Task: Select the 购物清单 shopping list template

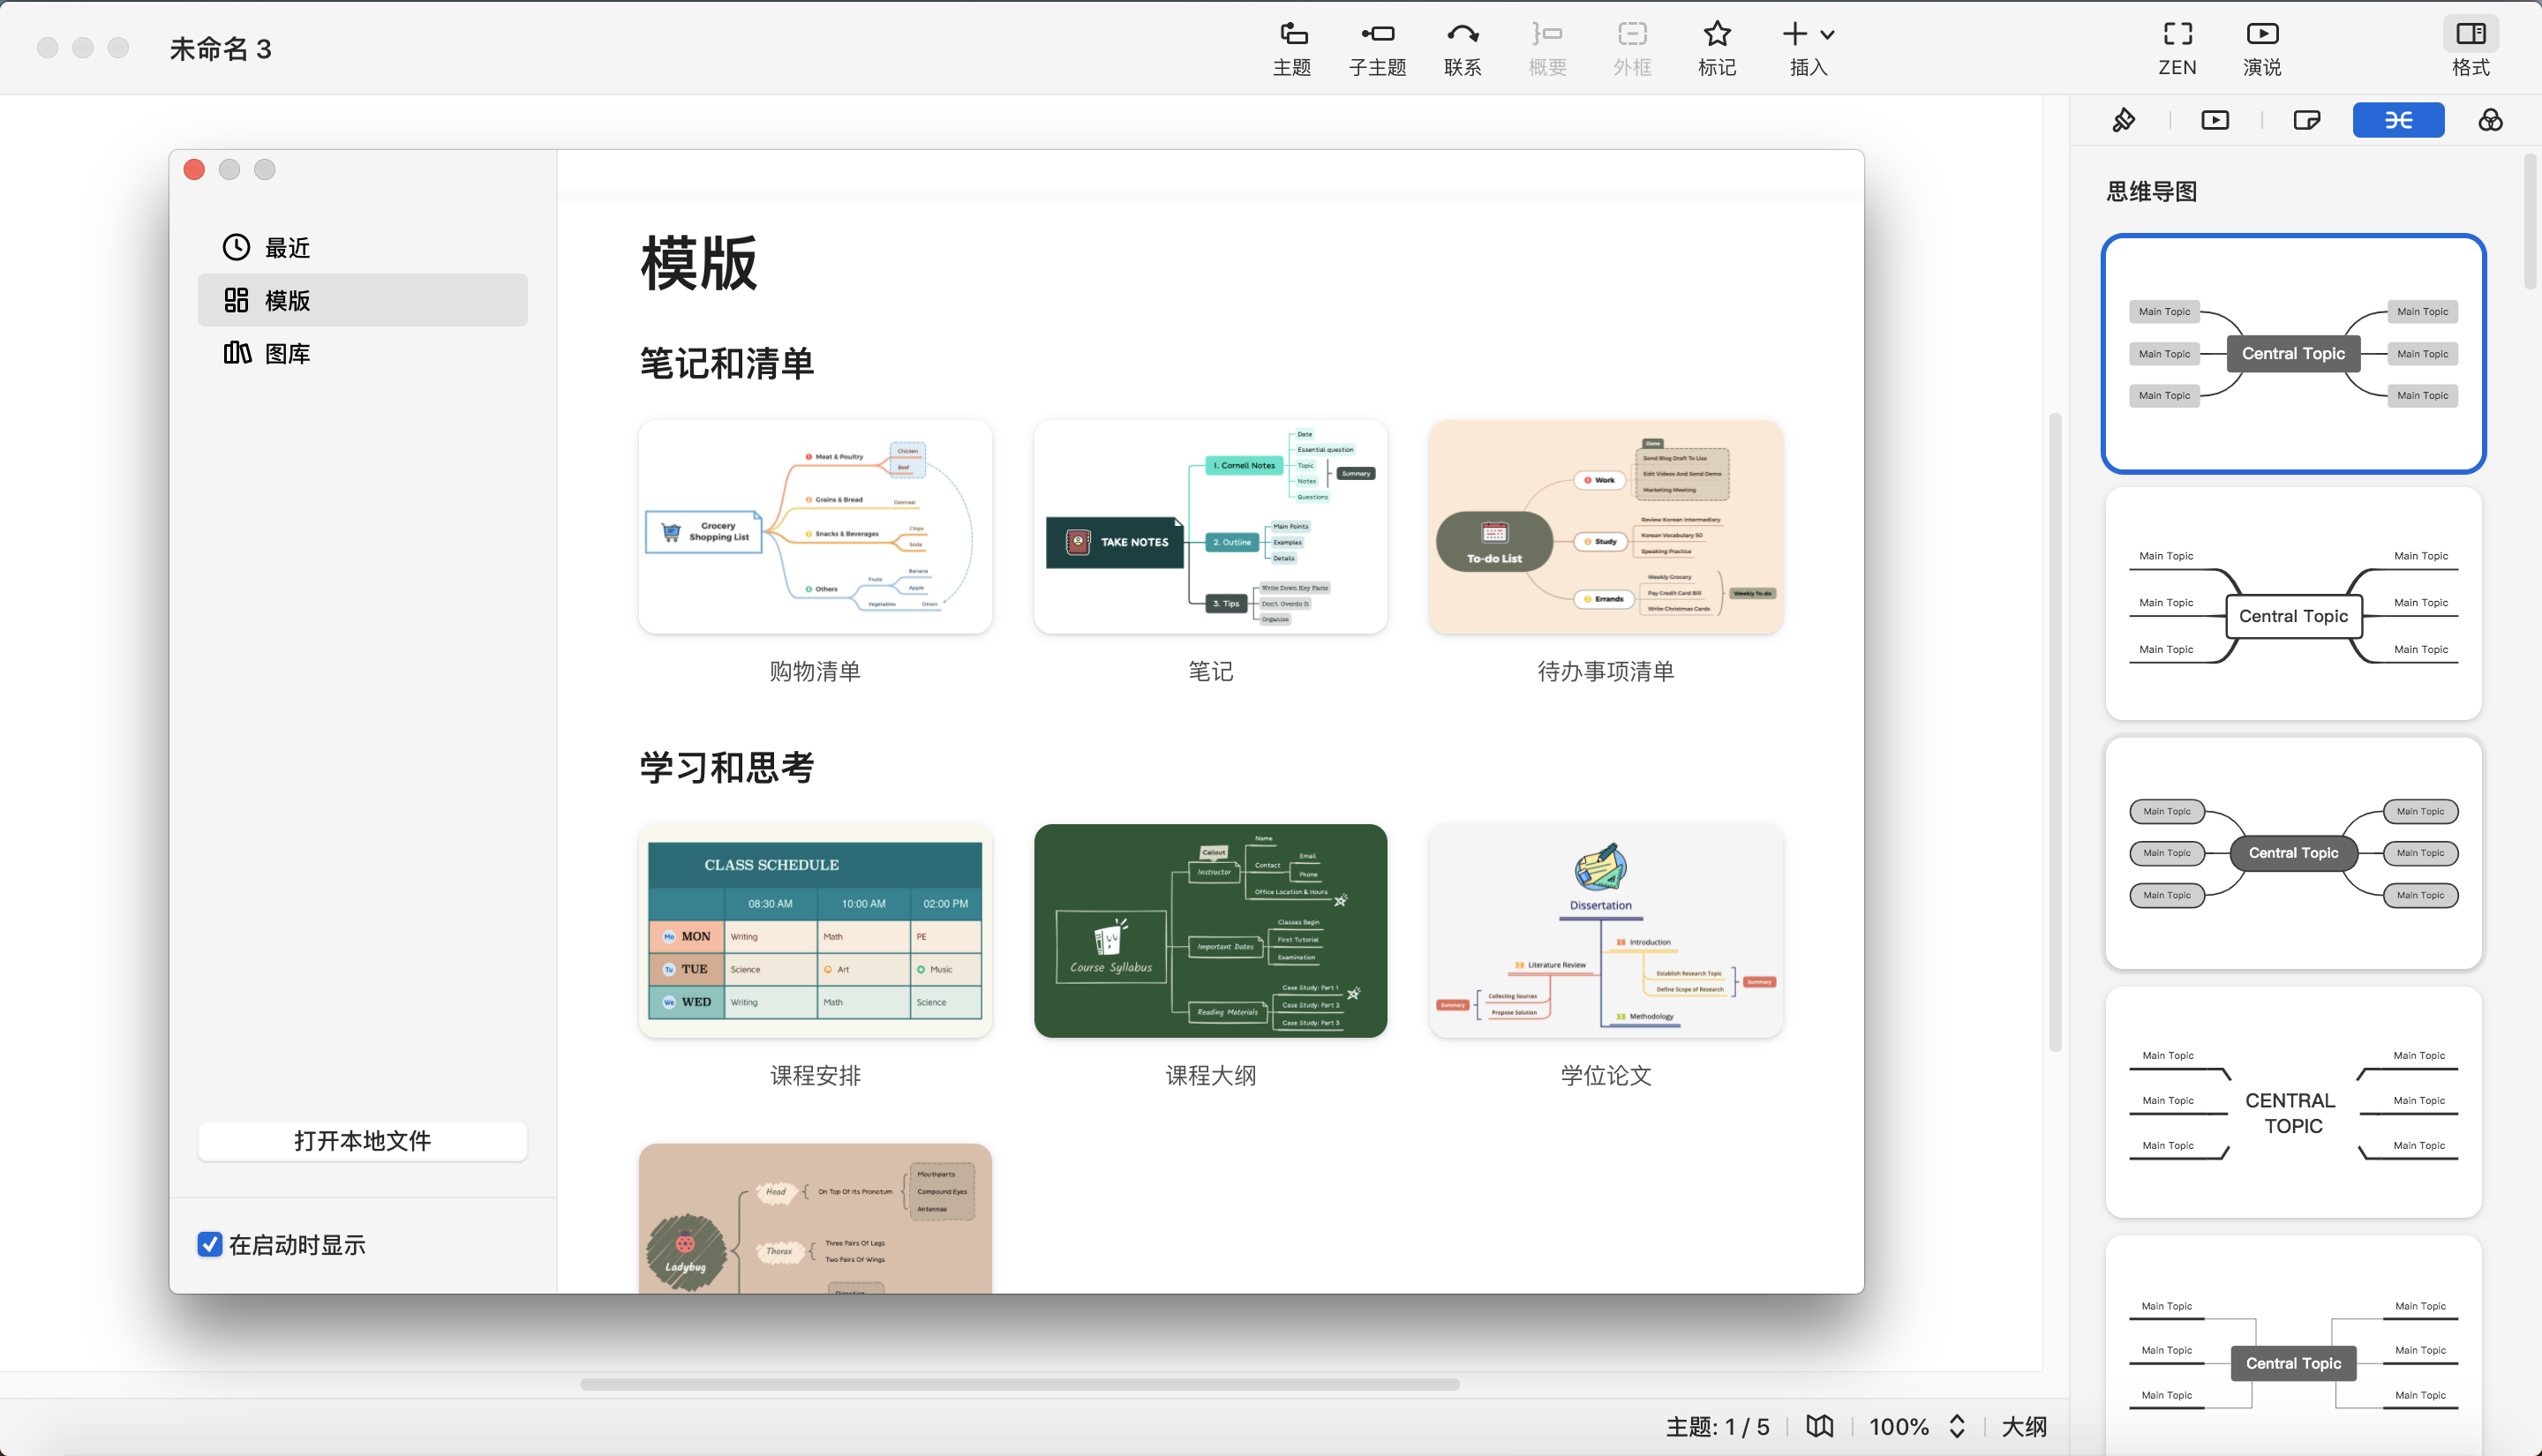Action: point(814,528)
